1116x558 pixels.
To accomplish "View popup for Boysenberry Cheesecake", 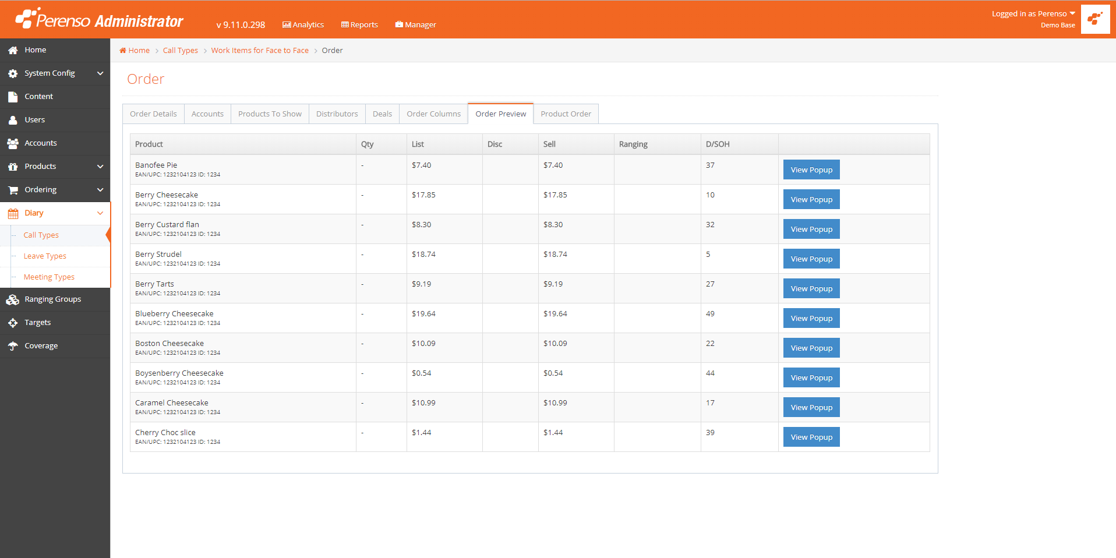I will click(x=811, y=377).
